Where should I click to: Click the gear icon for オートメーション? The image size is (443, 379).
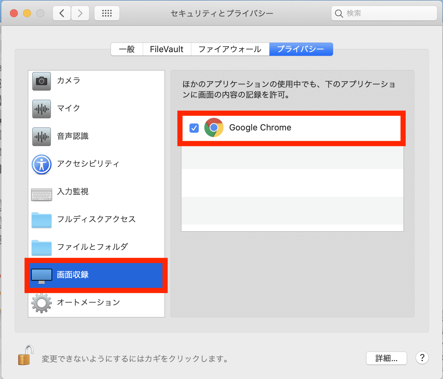pos(42,303)
